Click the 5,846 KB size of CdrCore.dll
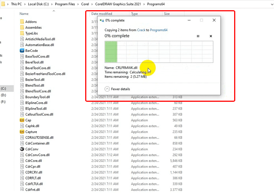The width and height of the screenshot is (274, 195). click(176, 161)
